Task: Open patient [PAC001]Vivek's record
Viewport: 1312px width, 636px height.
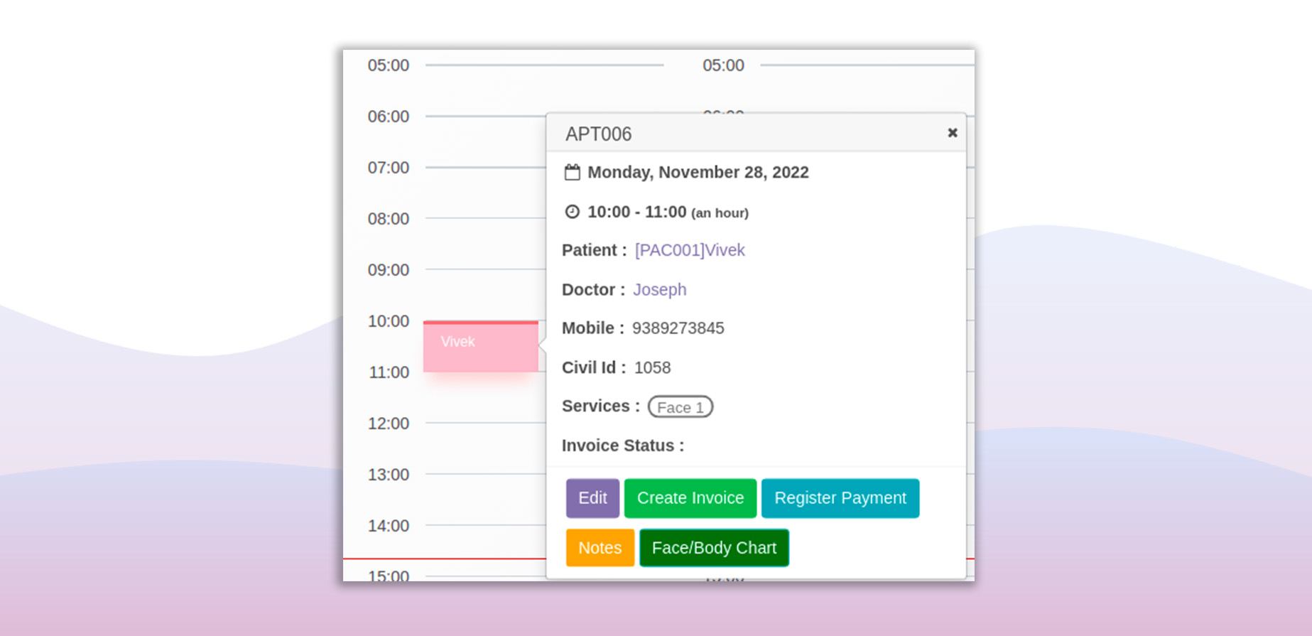Action: 689,250
